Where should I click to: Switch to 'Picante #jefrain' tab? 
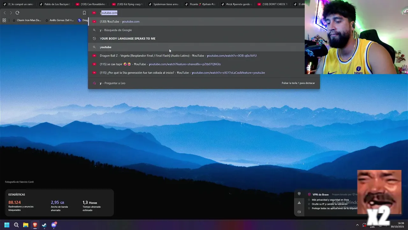(200, 4)
